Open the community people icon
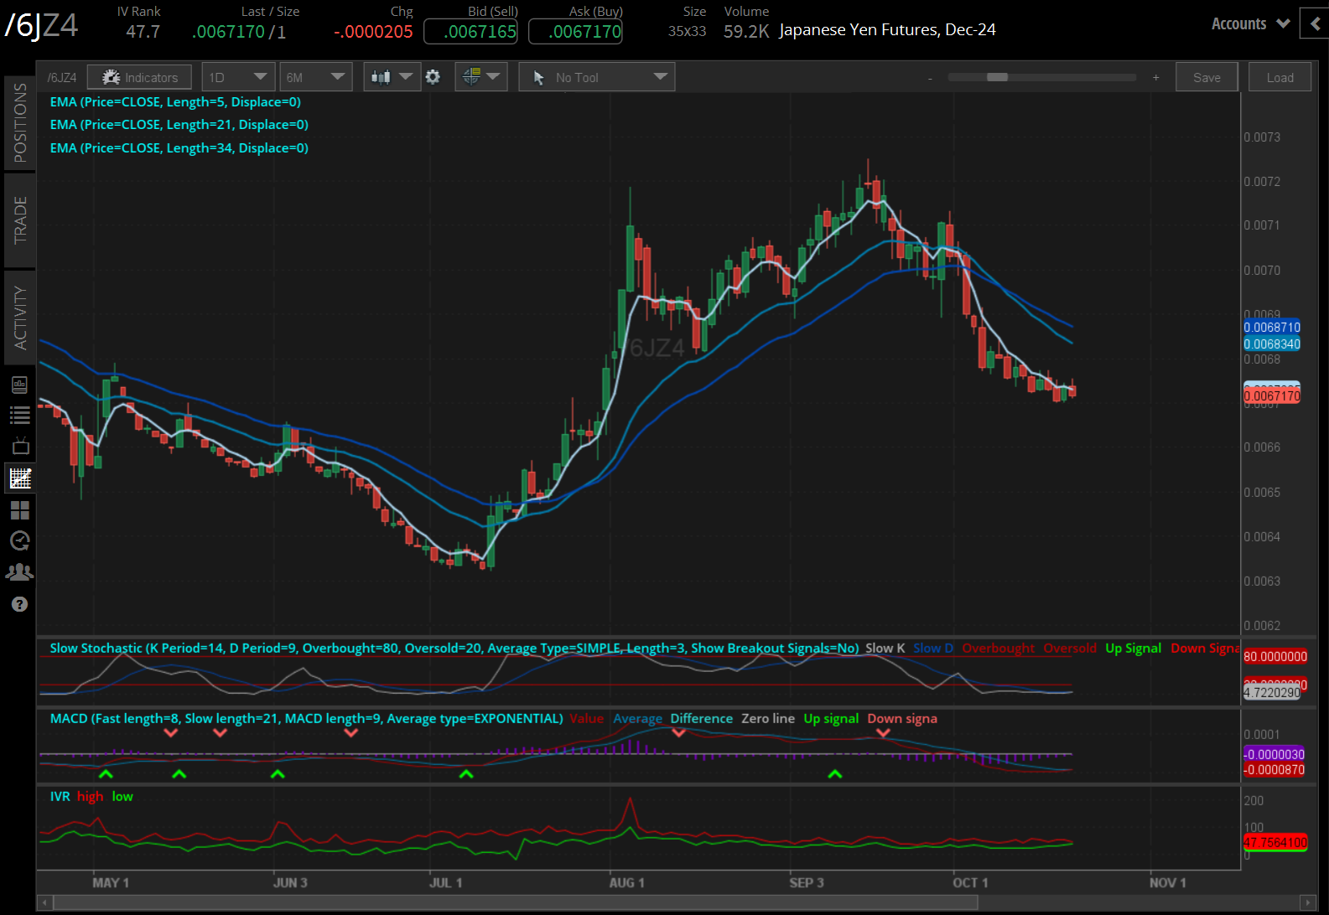 tap(20, 572)
